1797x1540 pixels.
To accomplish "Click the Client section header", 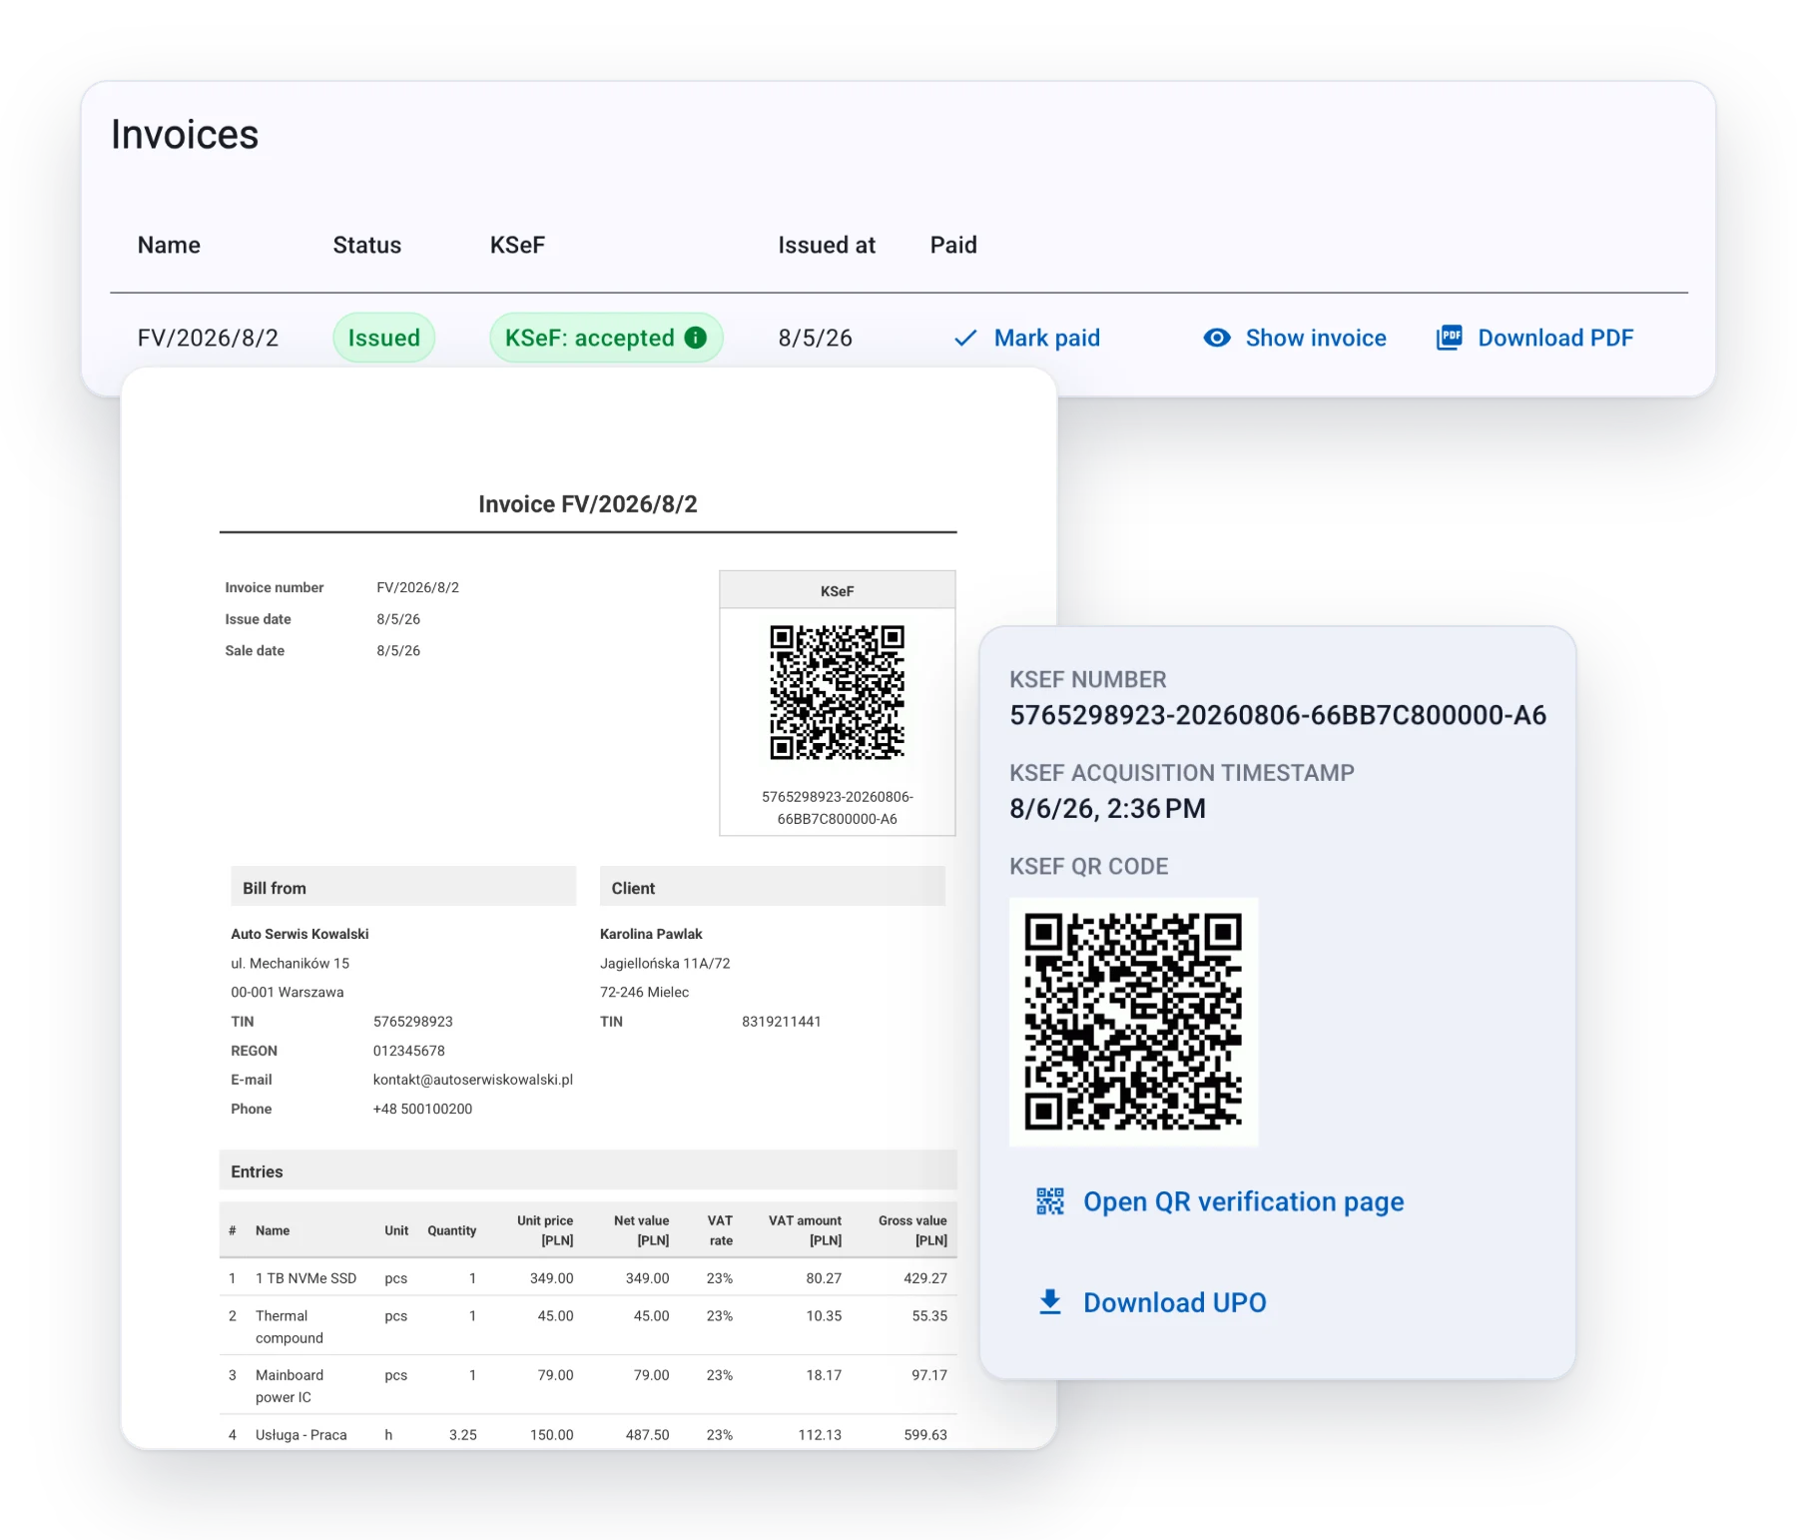I will coord(772,887).
